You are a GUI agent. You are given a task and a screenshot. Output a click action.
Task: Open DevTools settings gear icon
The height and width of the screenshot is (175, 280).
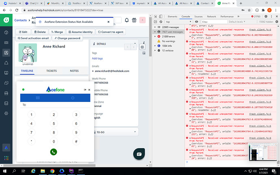[266, 17]
